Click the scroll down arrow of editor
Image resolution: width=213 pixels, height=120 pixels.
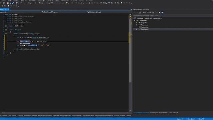click(130, 111)
